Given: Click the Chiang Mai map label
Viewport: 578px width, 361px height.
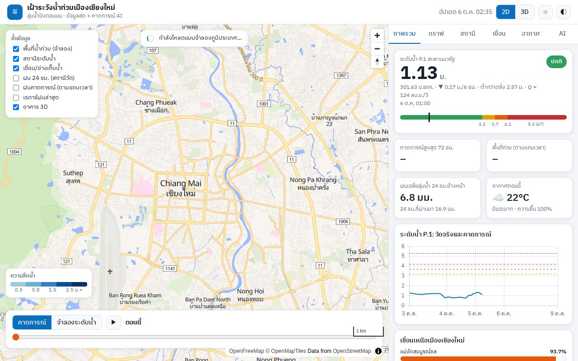Looking at the screenshot, I should coord(181,184).
